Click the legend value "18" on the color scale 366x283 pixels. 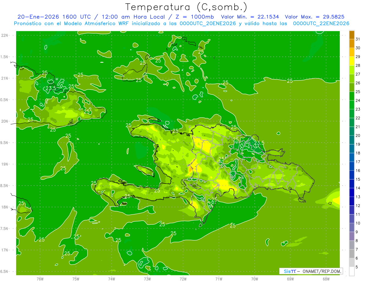tap(358, 153)
